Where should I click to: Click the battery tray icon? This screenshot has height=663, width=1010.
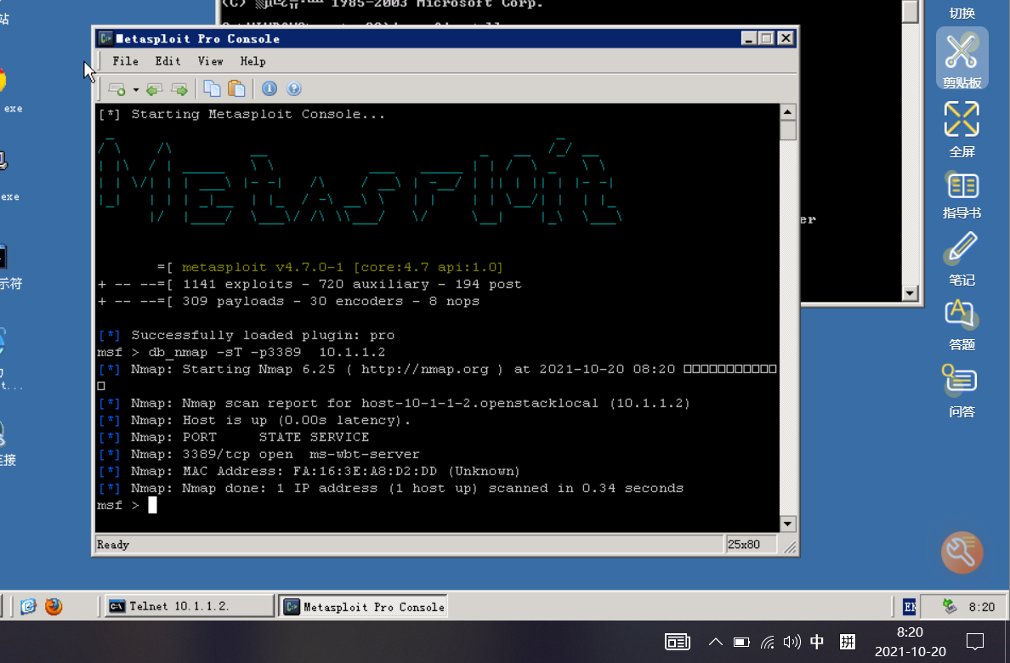[x=741, y=642]
